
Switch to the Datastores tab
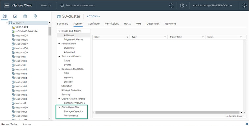click(153, 24)
